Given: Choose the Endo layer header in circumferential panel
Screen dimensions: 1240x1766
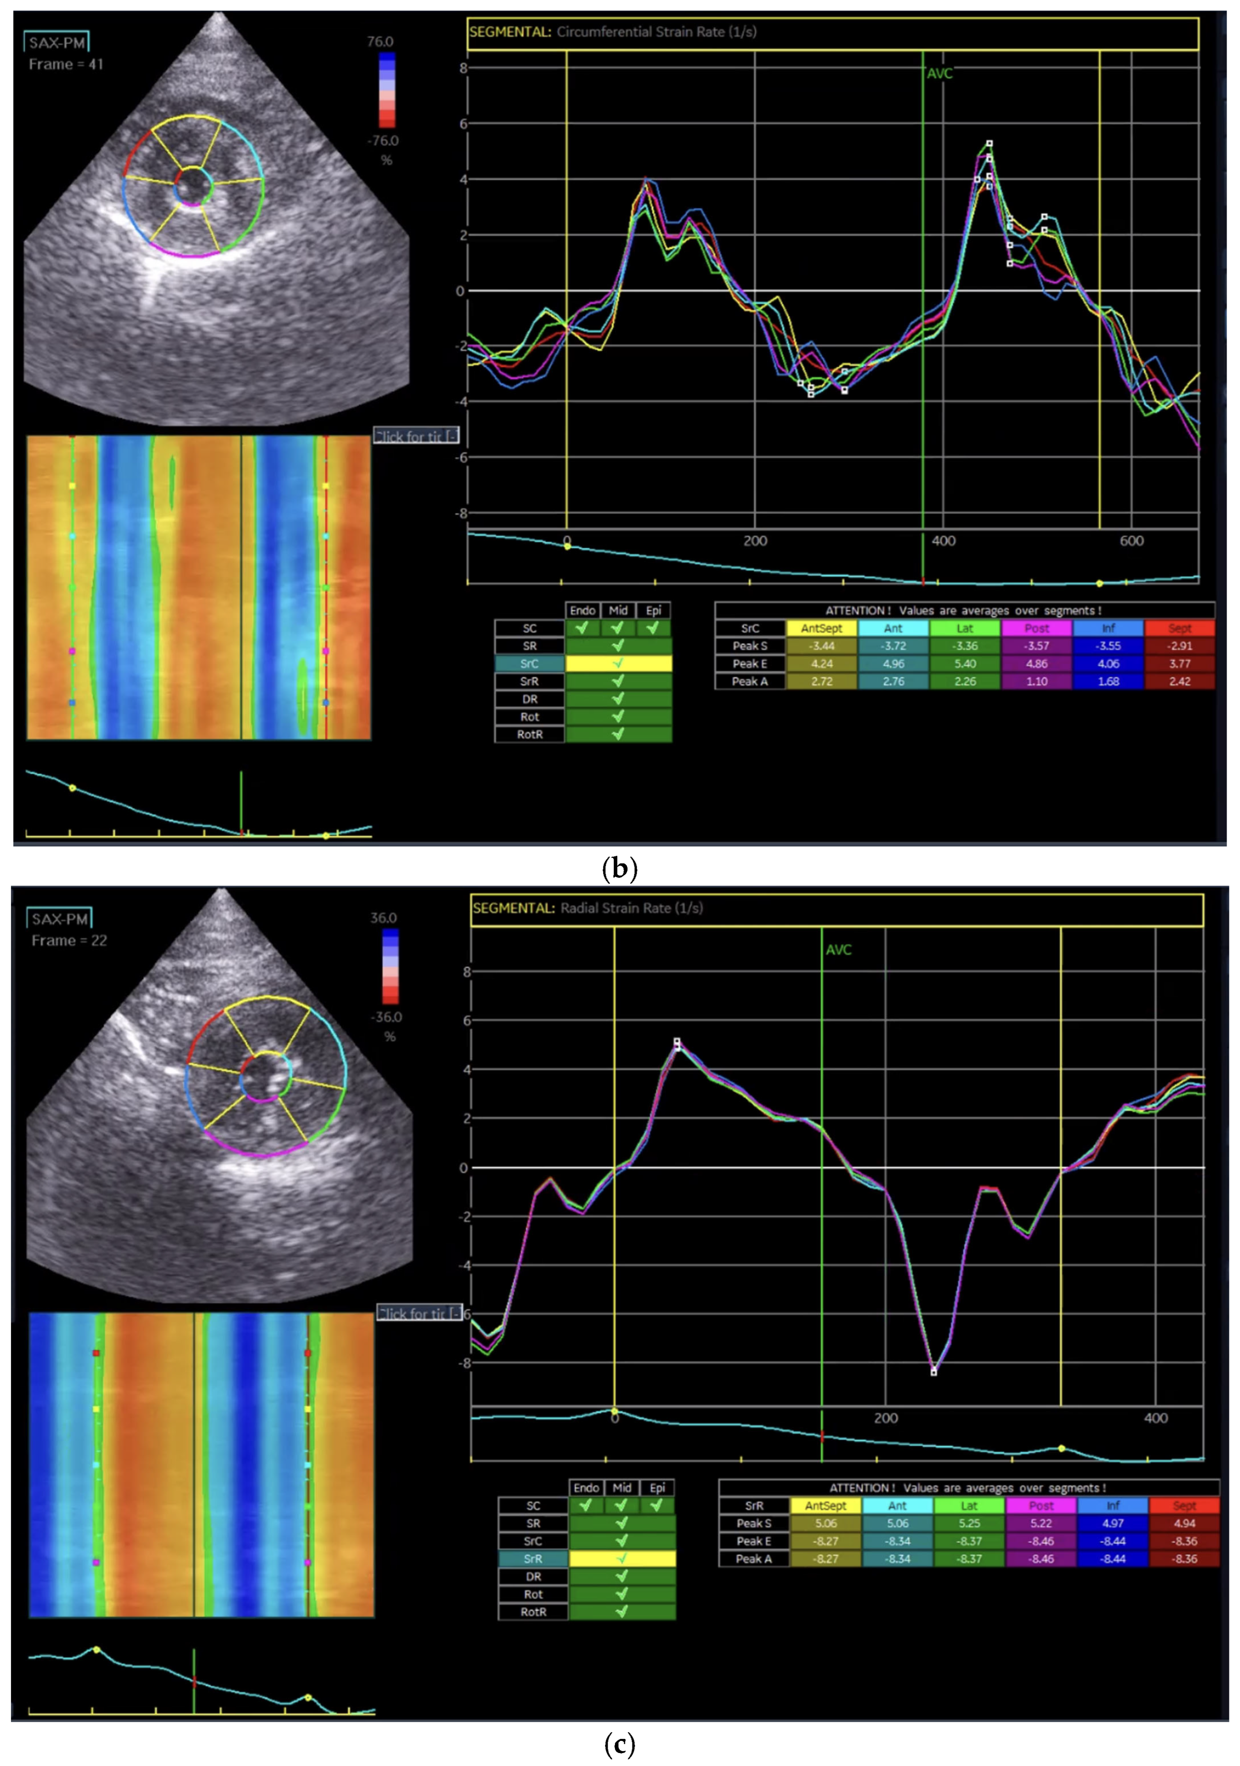Looking at the screenshot, I should click(583, 610).
